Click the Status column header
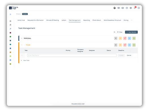 [109, 50]
